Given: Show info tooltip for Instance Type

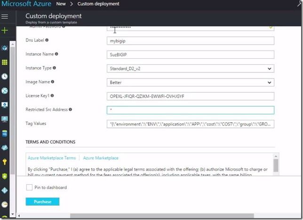Looking at the screenshot, I should click(54, 68).
